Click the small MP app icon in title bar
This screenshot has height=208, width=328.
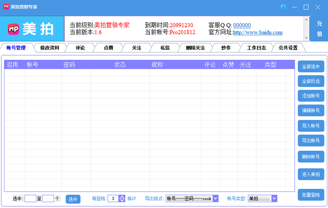pos(6,7)
